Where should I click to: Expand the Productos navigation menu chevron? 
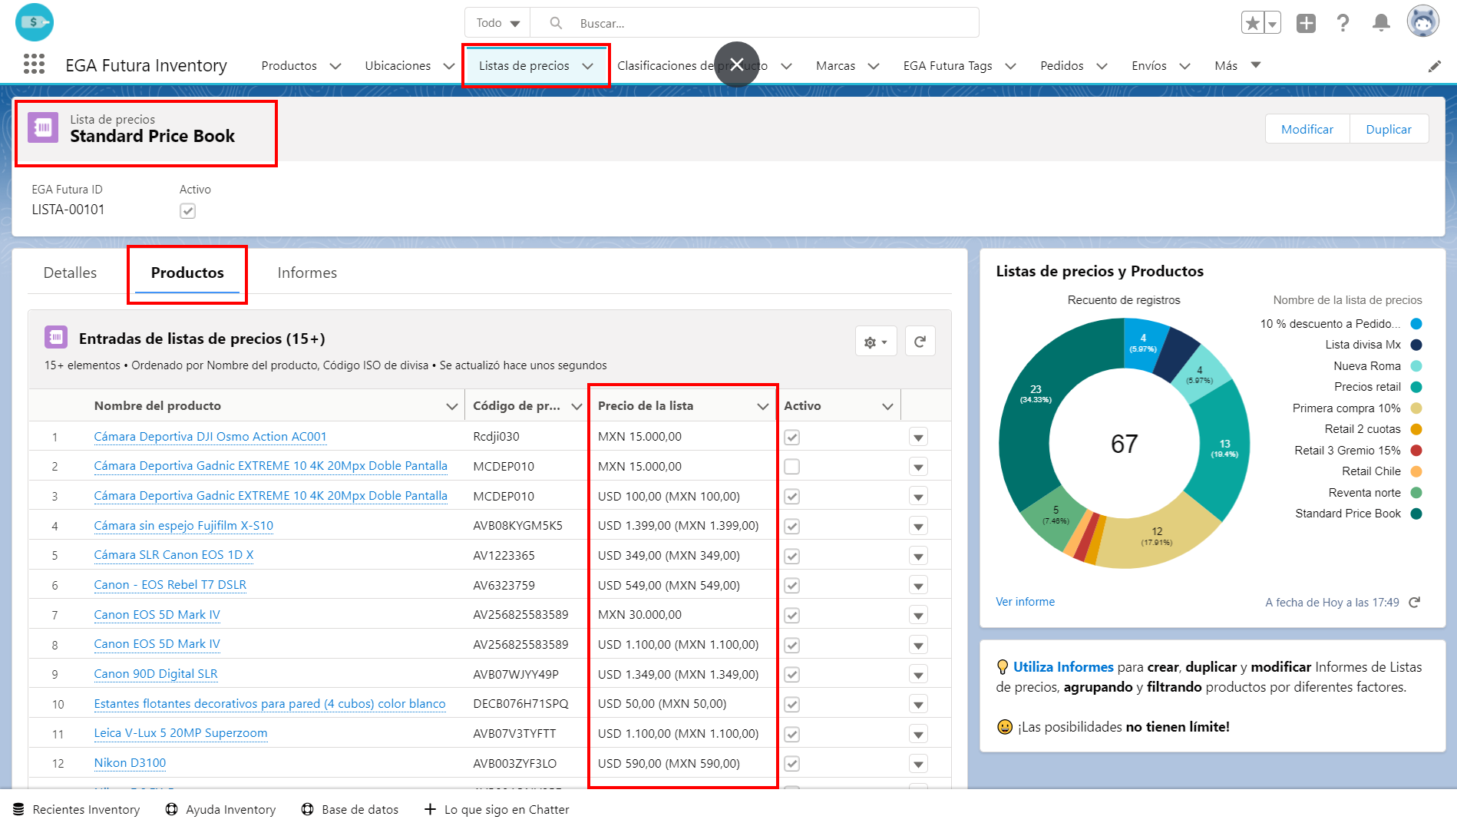coord(335,66)
